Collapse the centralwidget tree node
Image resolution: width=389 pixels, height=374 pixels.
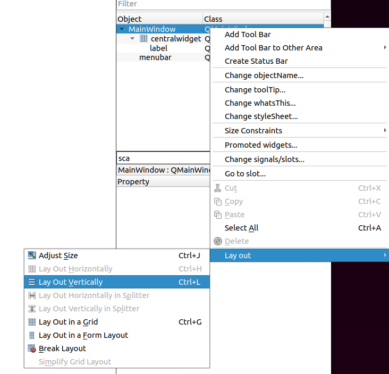tap(132, 38)
